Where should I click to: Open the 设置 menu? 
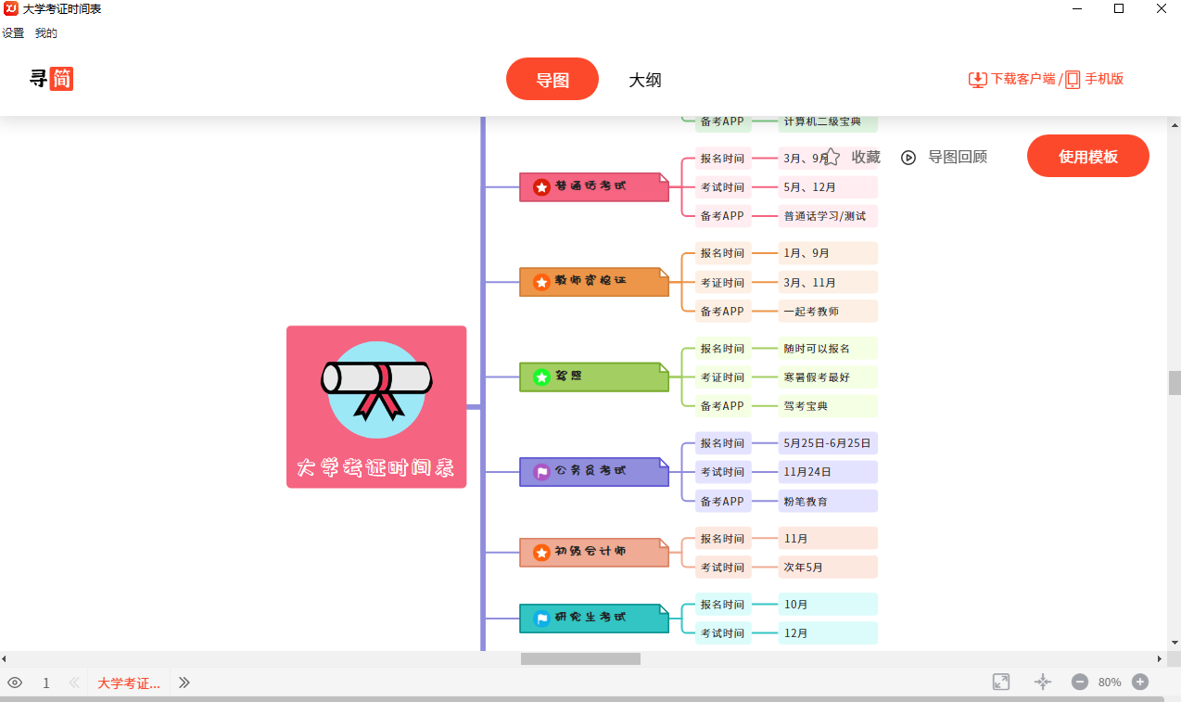click(x=13, y=32)
